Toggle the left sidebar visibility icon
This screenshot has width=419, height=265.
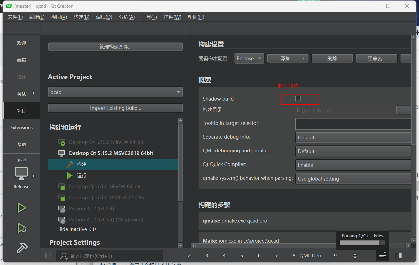48,255
